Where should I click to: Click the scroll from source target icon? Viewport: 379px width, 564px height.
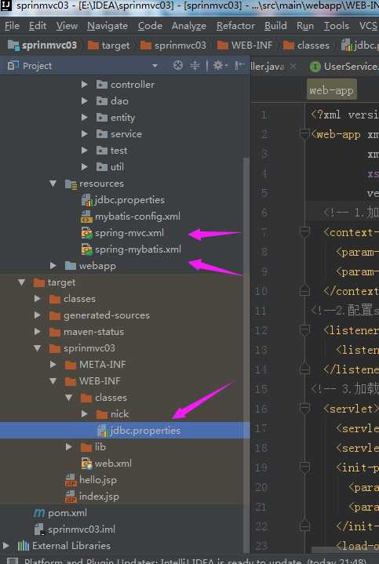tap(178, 65)
